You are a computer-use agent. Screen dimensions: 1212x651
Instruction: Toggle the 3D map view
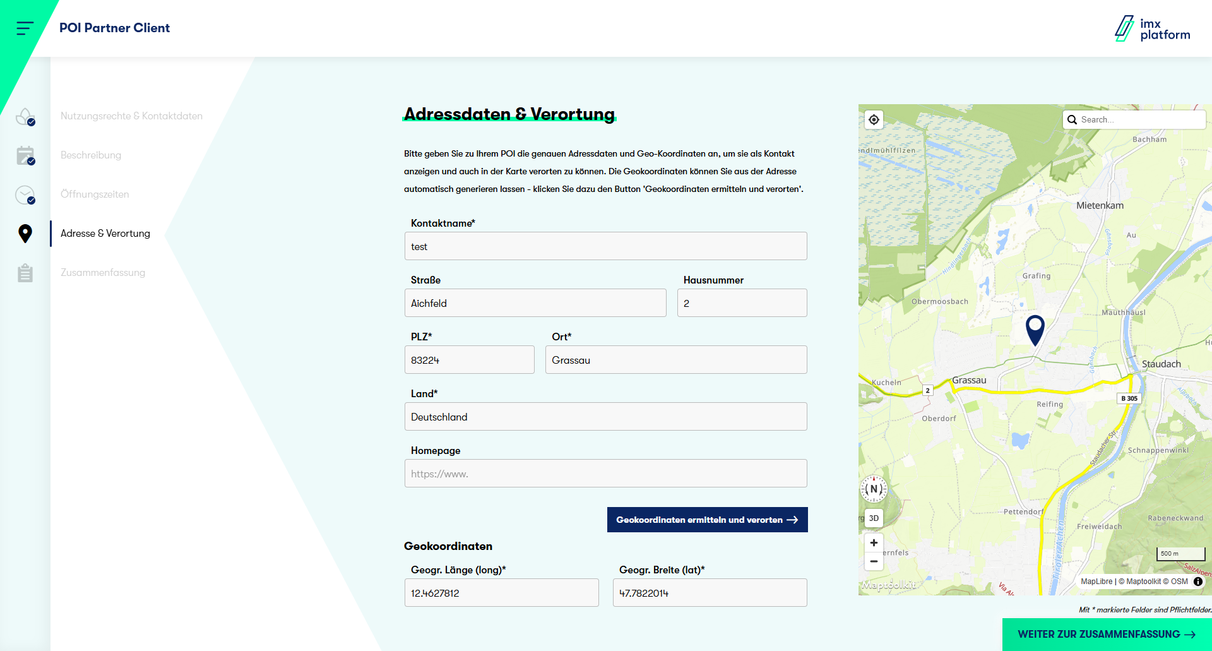(874, 518)
